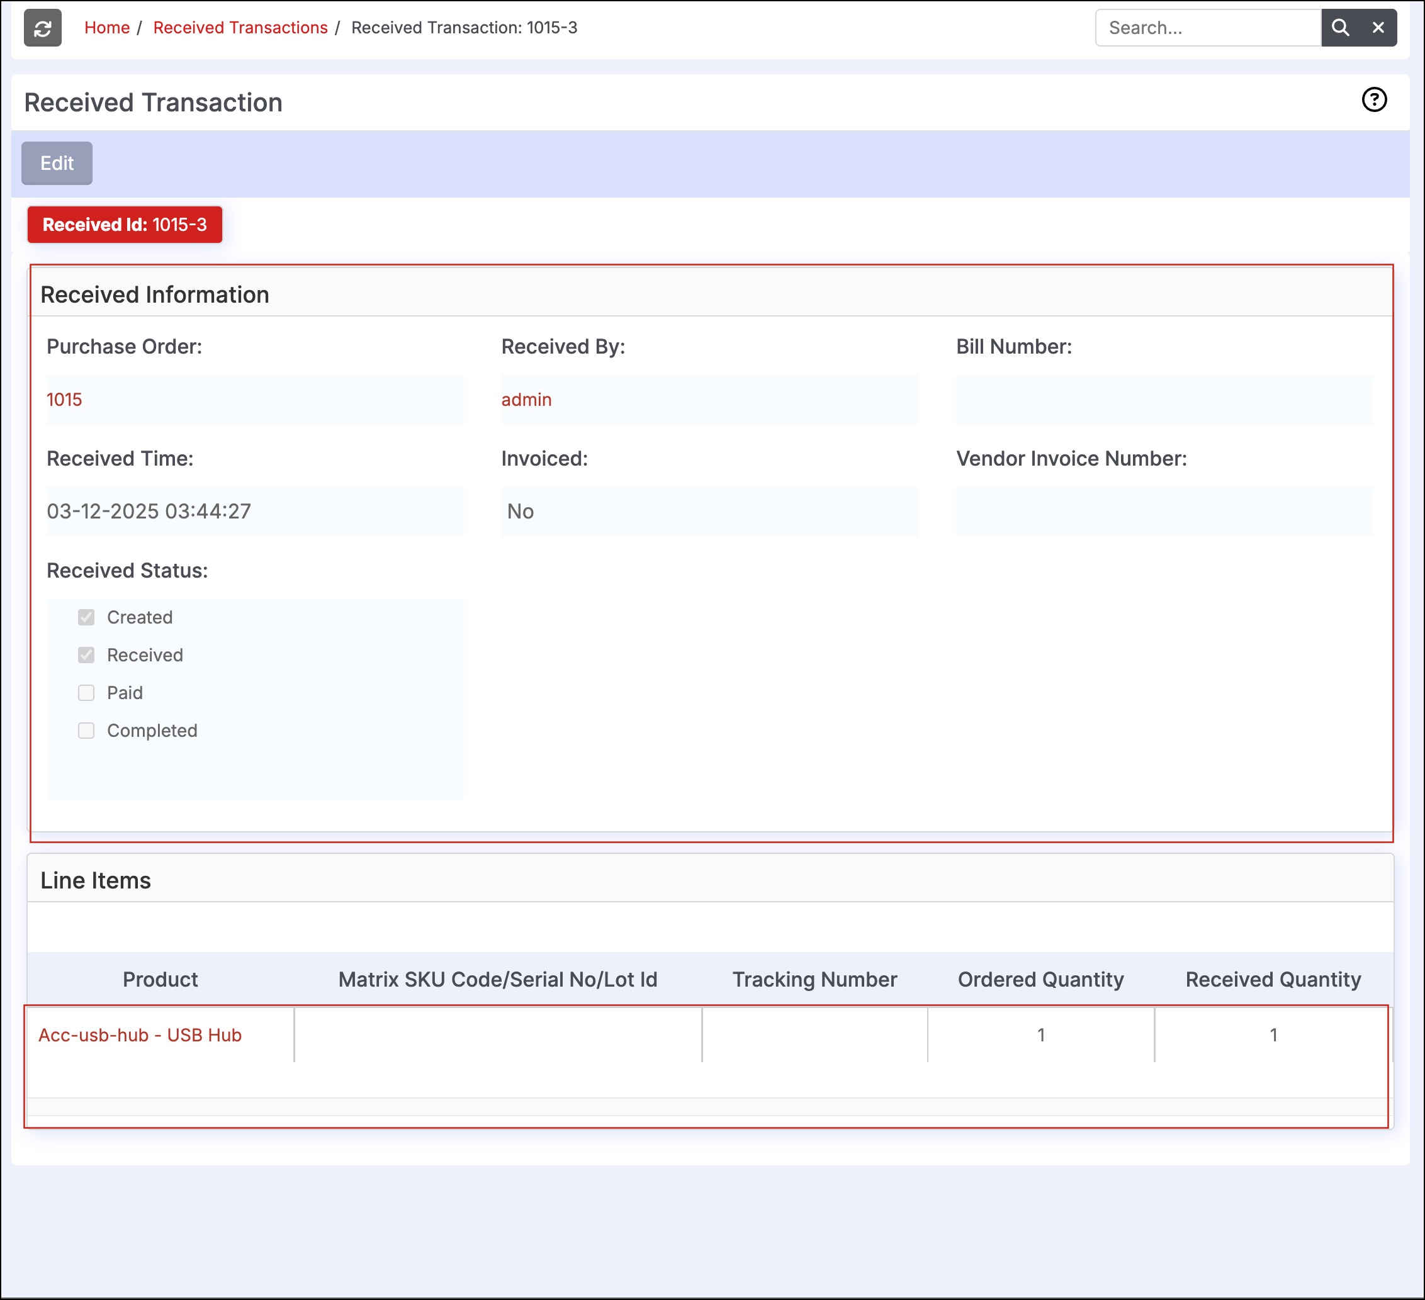Click the Received Quantity column header
This screenshot has width=1425, height=1300.
point(1273,979)
